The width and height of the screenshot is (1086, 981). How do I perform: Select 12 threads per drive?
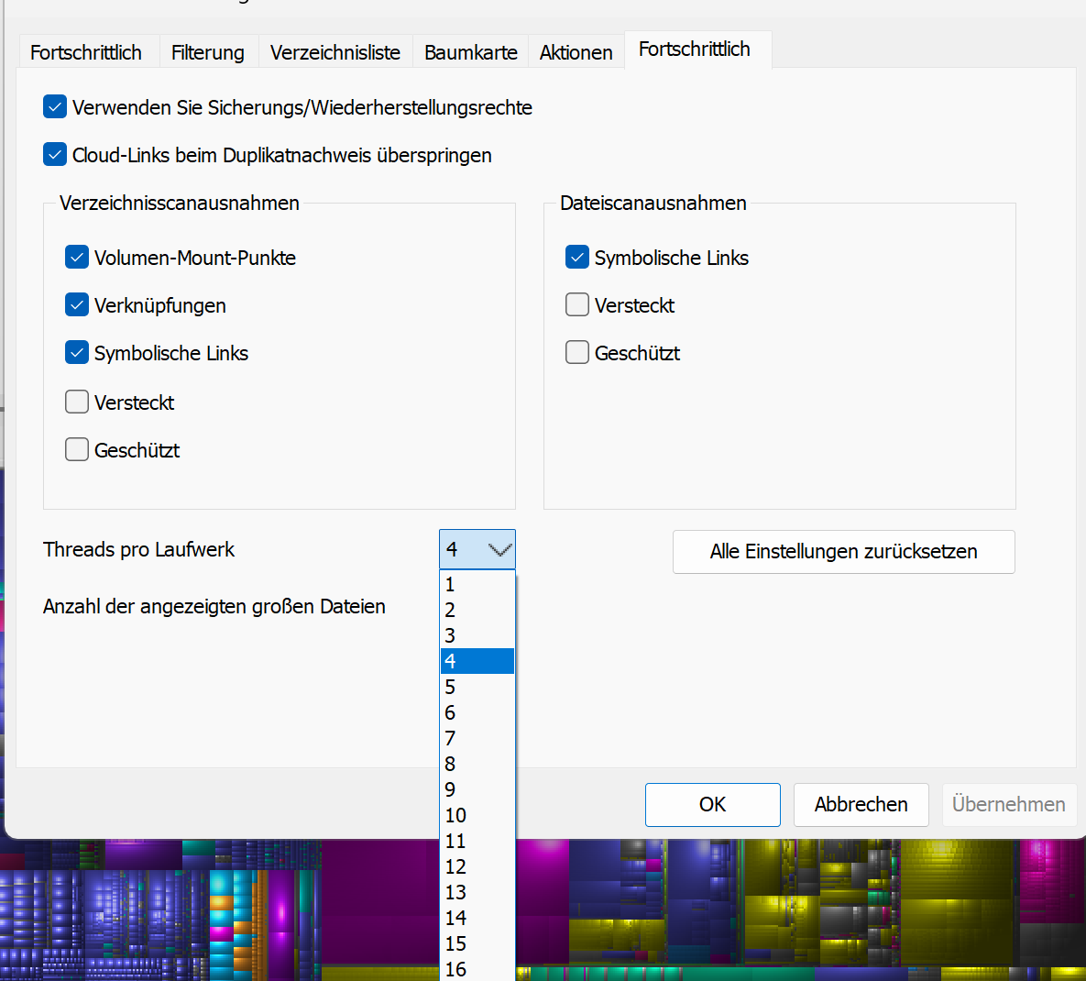(477, 866)
